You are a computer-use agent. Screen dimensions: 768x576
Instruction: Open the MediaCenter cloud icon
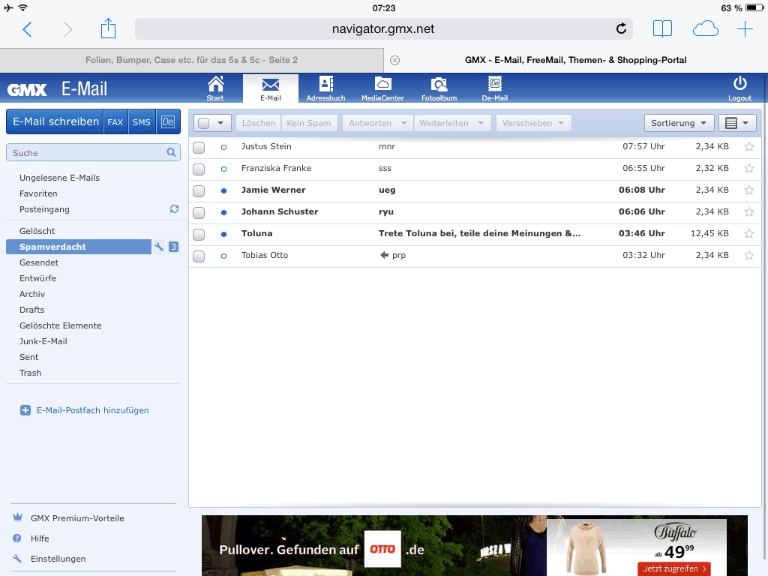coord(382,87)
